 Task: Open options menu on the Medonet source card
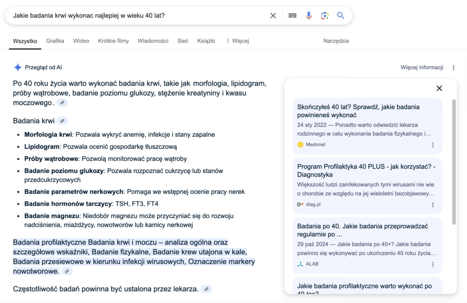[433, 145]
